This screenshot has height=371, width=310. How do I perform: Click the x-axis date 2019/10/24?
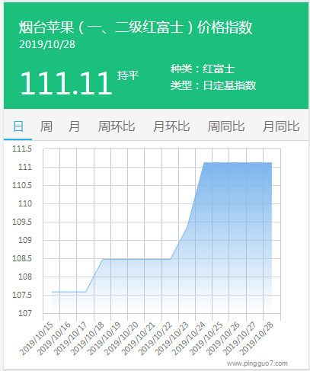[x=188, y=338]
